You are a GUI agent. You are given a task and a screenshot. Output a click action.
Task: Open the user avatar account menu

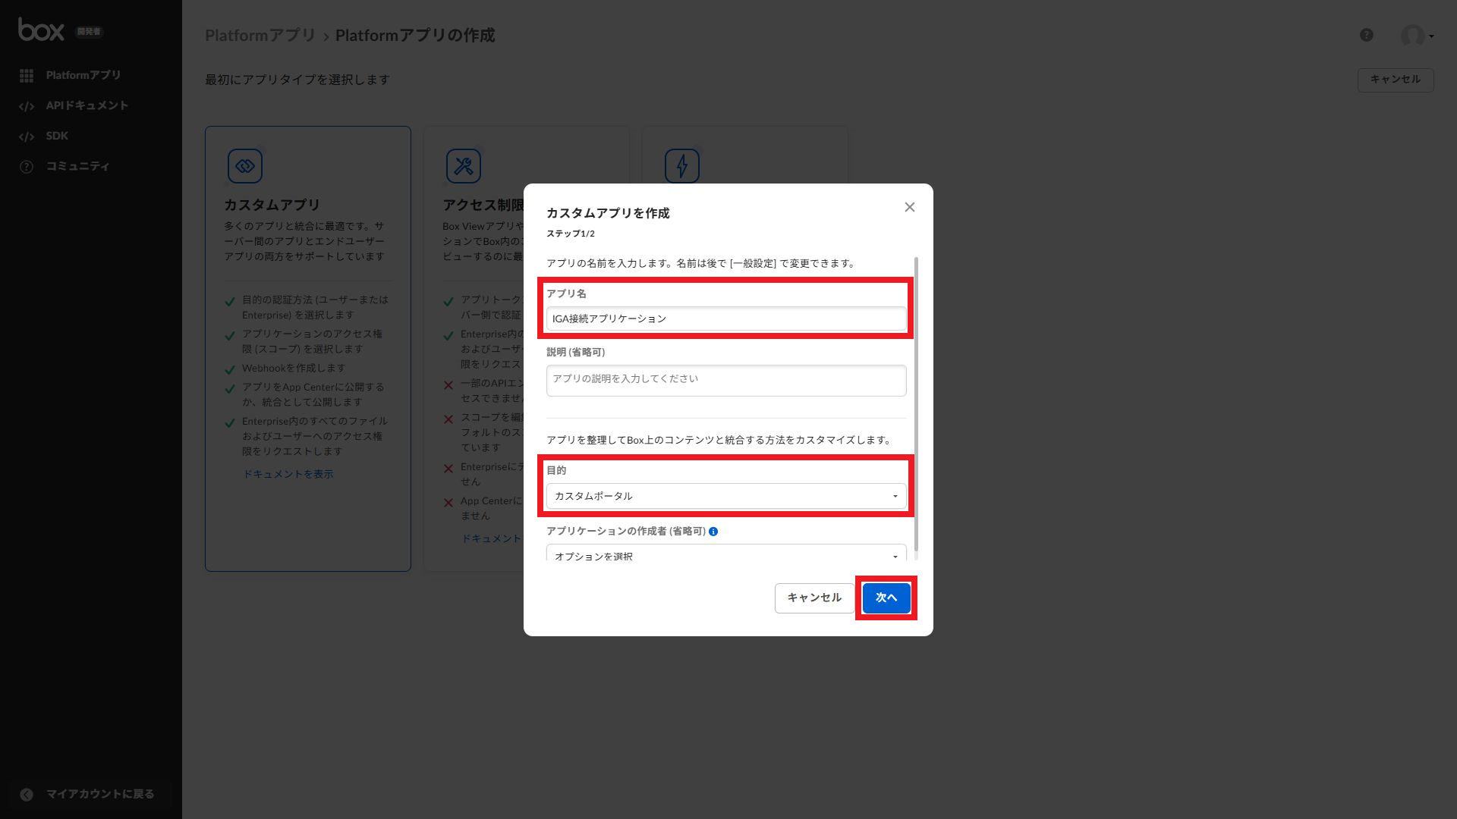click(1415, 36)
